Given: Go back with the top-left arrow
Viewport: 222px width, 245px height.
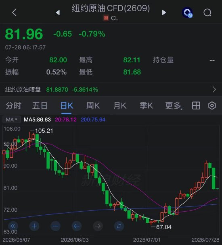Looking at the screenshot, I should tap(14, 12).
